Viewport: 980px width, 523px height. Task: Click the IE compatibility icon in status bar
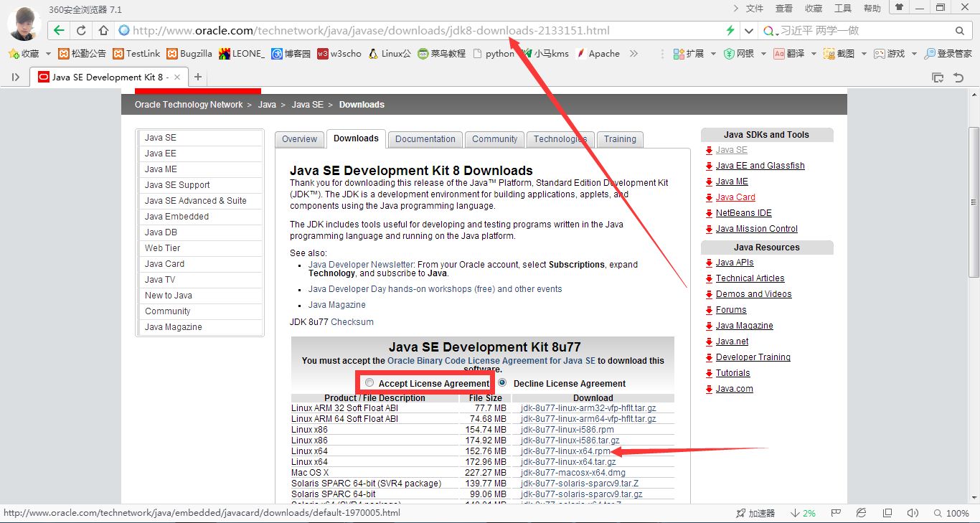(862, 514)
